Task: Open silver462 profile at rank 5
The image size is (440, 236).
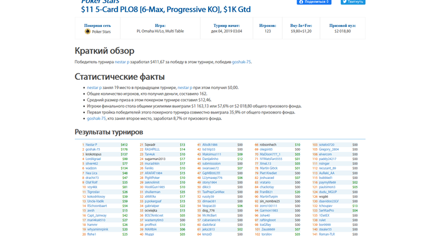Action: pos(92,163)
